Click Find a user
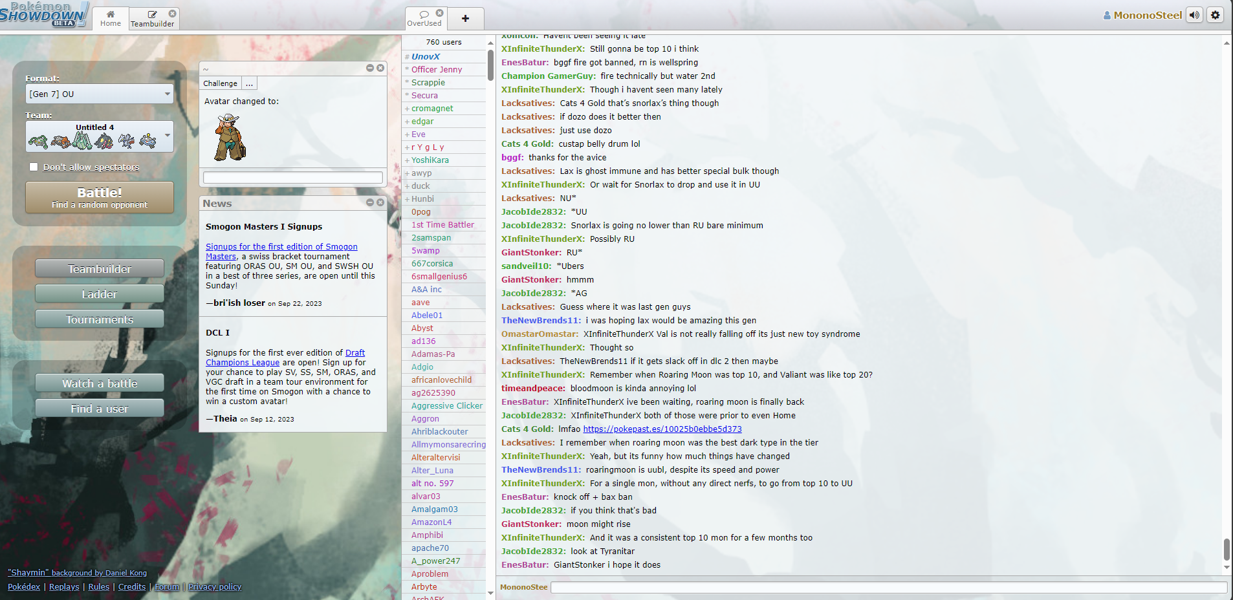 pos(100,408)
